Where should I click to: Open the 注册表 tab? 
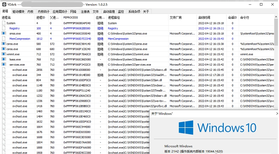(85, 12)
